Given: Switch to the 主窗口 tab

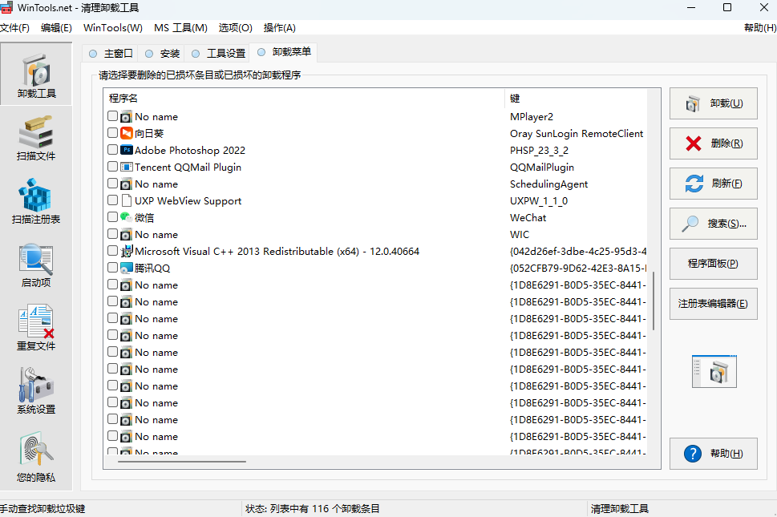Looking at the screenshot, I should click(x=111, y=54).
